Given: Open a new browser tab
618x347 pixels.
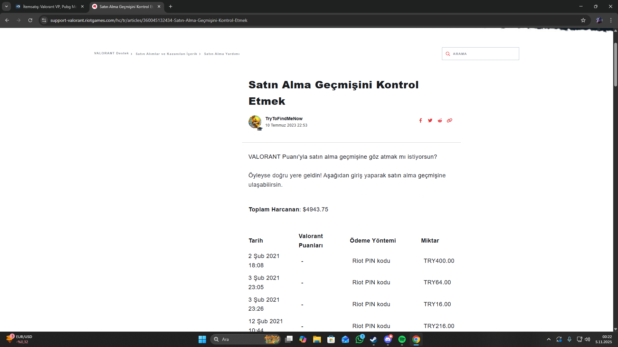Looking at the screenshot, I should 171,6.
